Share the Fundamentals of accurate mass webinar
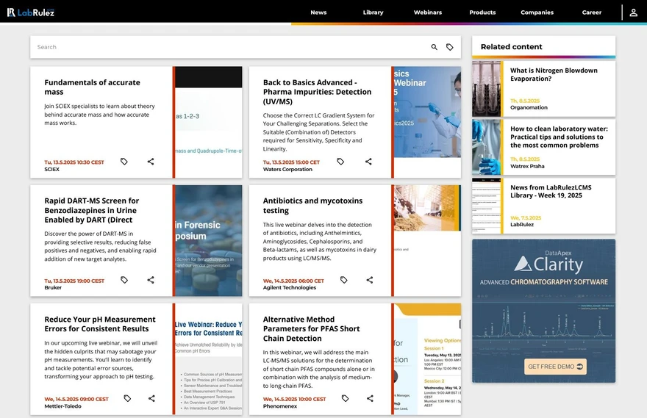Screen dimensions: 647x418 (151, 162)
